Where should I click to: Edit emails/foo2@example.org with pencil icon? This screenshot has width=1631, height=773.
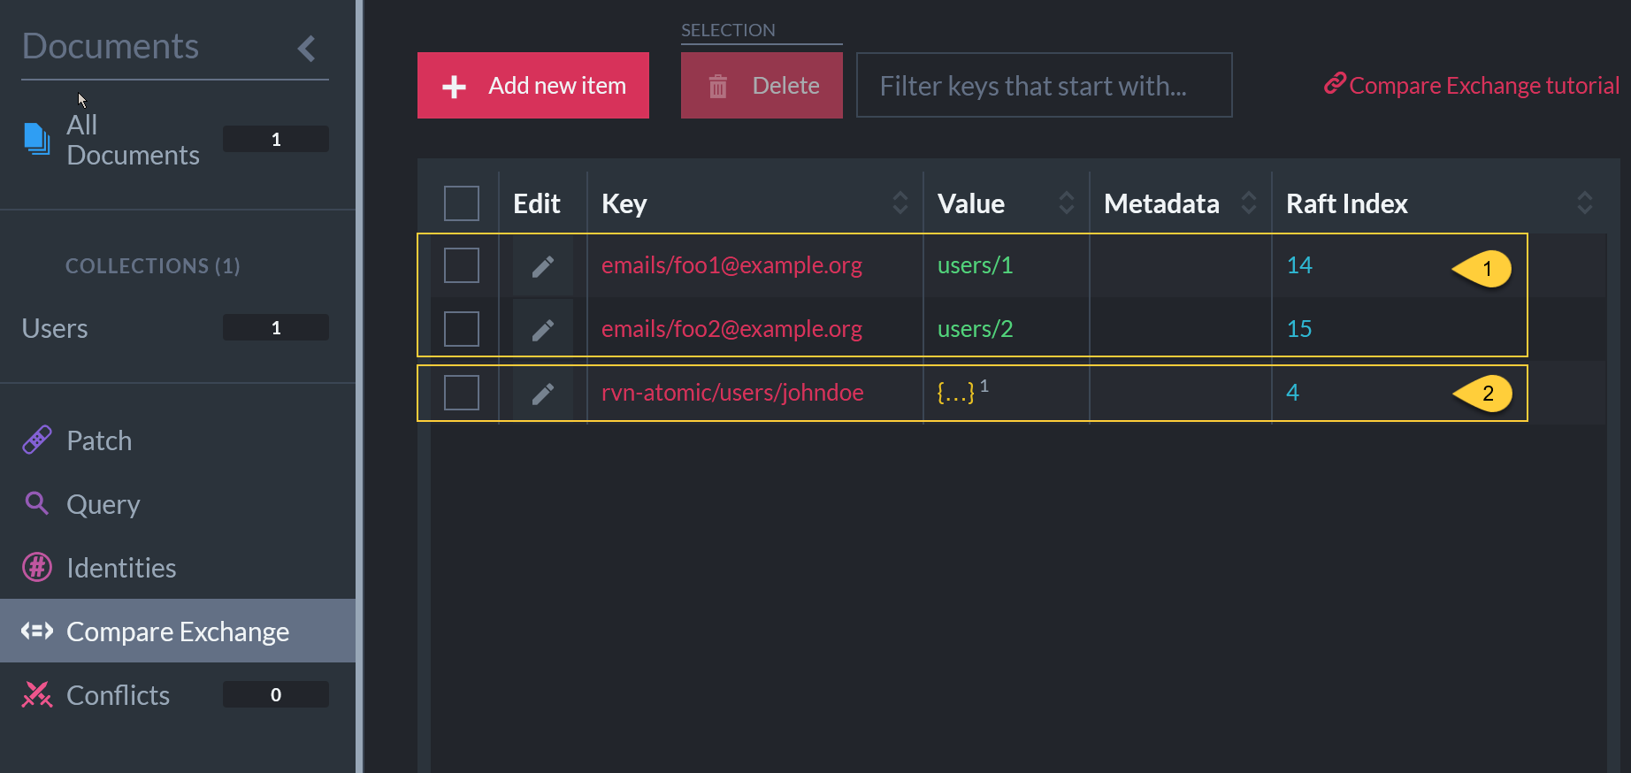pyautogui.click(x=543, y=330)
